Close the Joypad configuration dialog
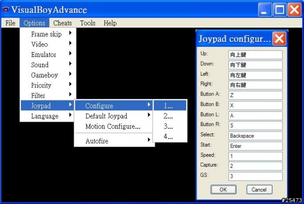This screenshot has width=304, height=204. [279, 39]
